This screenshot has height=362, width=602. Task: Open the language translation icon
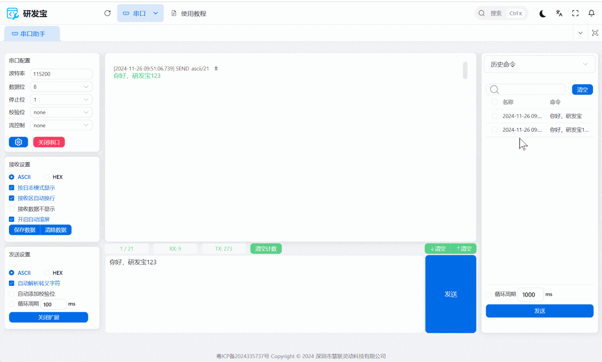559,13
